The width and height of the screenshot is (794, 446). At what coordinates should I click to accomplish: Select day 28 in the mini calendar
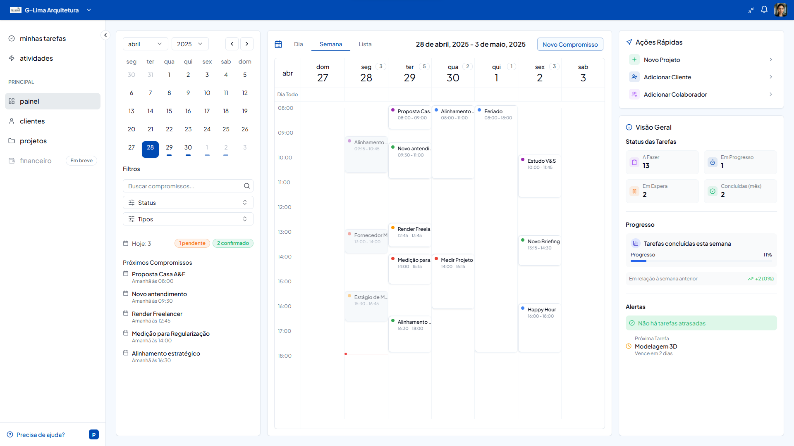pos(150,149)
